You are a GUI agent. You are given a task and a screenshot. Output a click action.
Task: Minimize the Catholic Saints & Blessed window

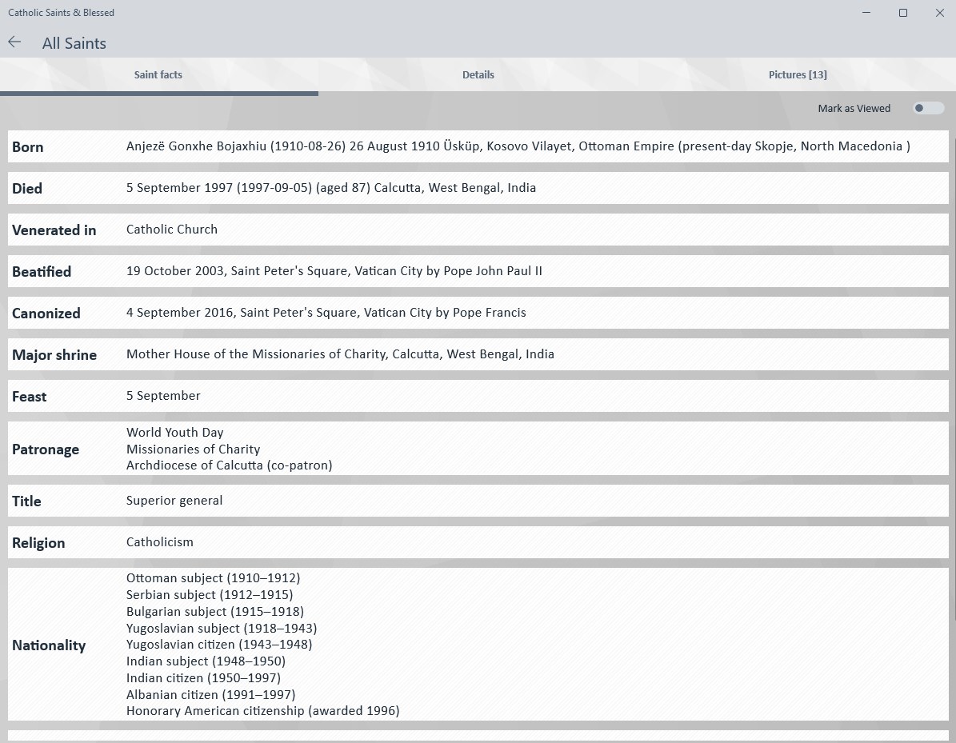(866, 13)
